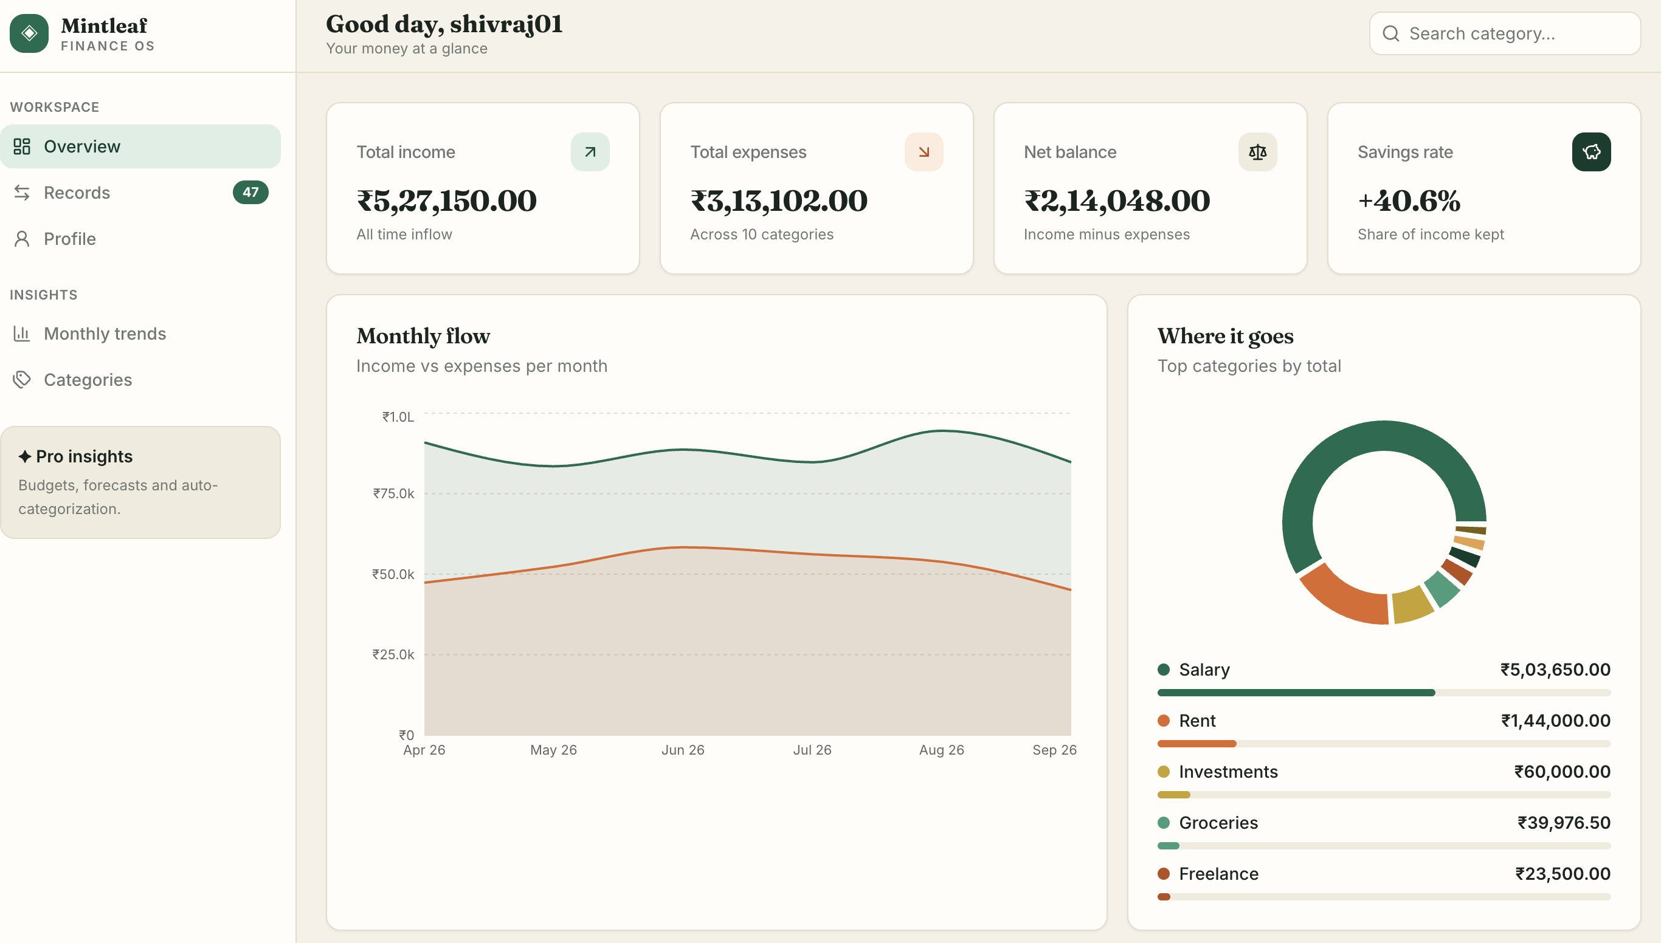Click the Overview grid icon

point(22,146)
